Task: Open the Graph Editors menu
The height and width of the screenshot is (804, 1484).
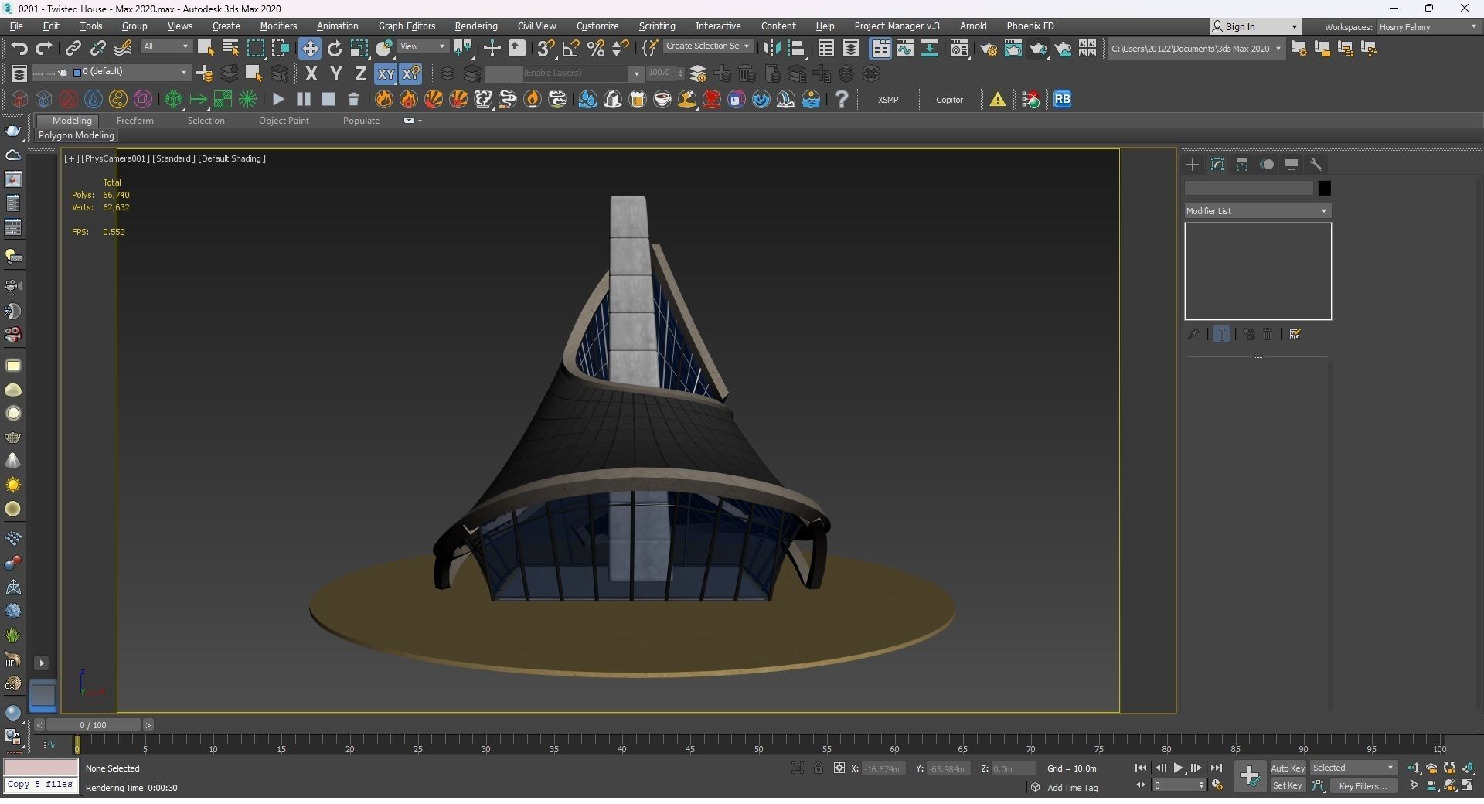Action: coord(407,26)
